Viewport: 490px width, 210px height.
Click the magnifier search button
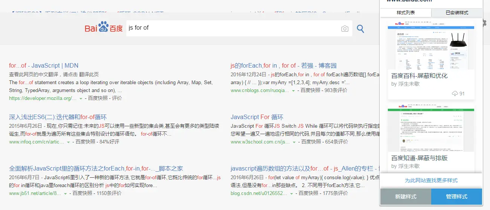[360, 29]
